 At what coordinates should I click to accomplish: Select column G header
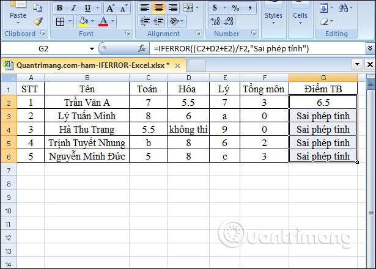323,78
